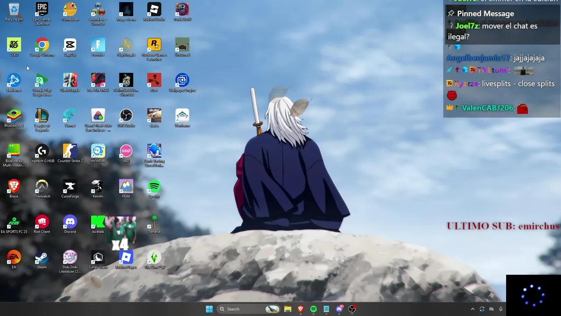Image resolution: width=561 pixels, height=316 pixels.
Task: Open the Free Fire MAX shortcut
Action: click(98, 83)
